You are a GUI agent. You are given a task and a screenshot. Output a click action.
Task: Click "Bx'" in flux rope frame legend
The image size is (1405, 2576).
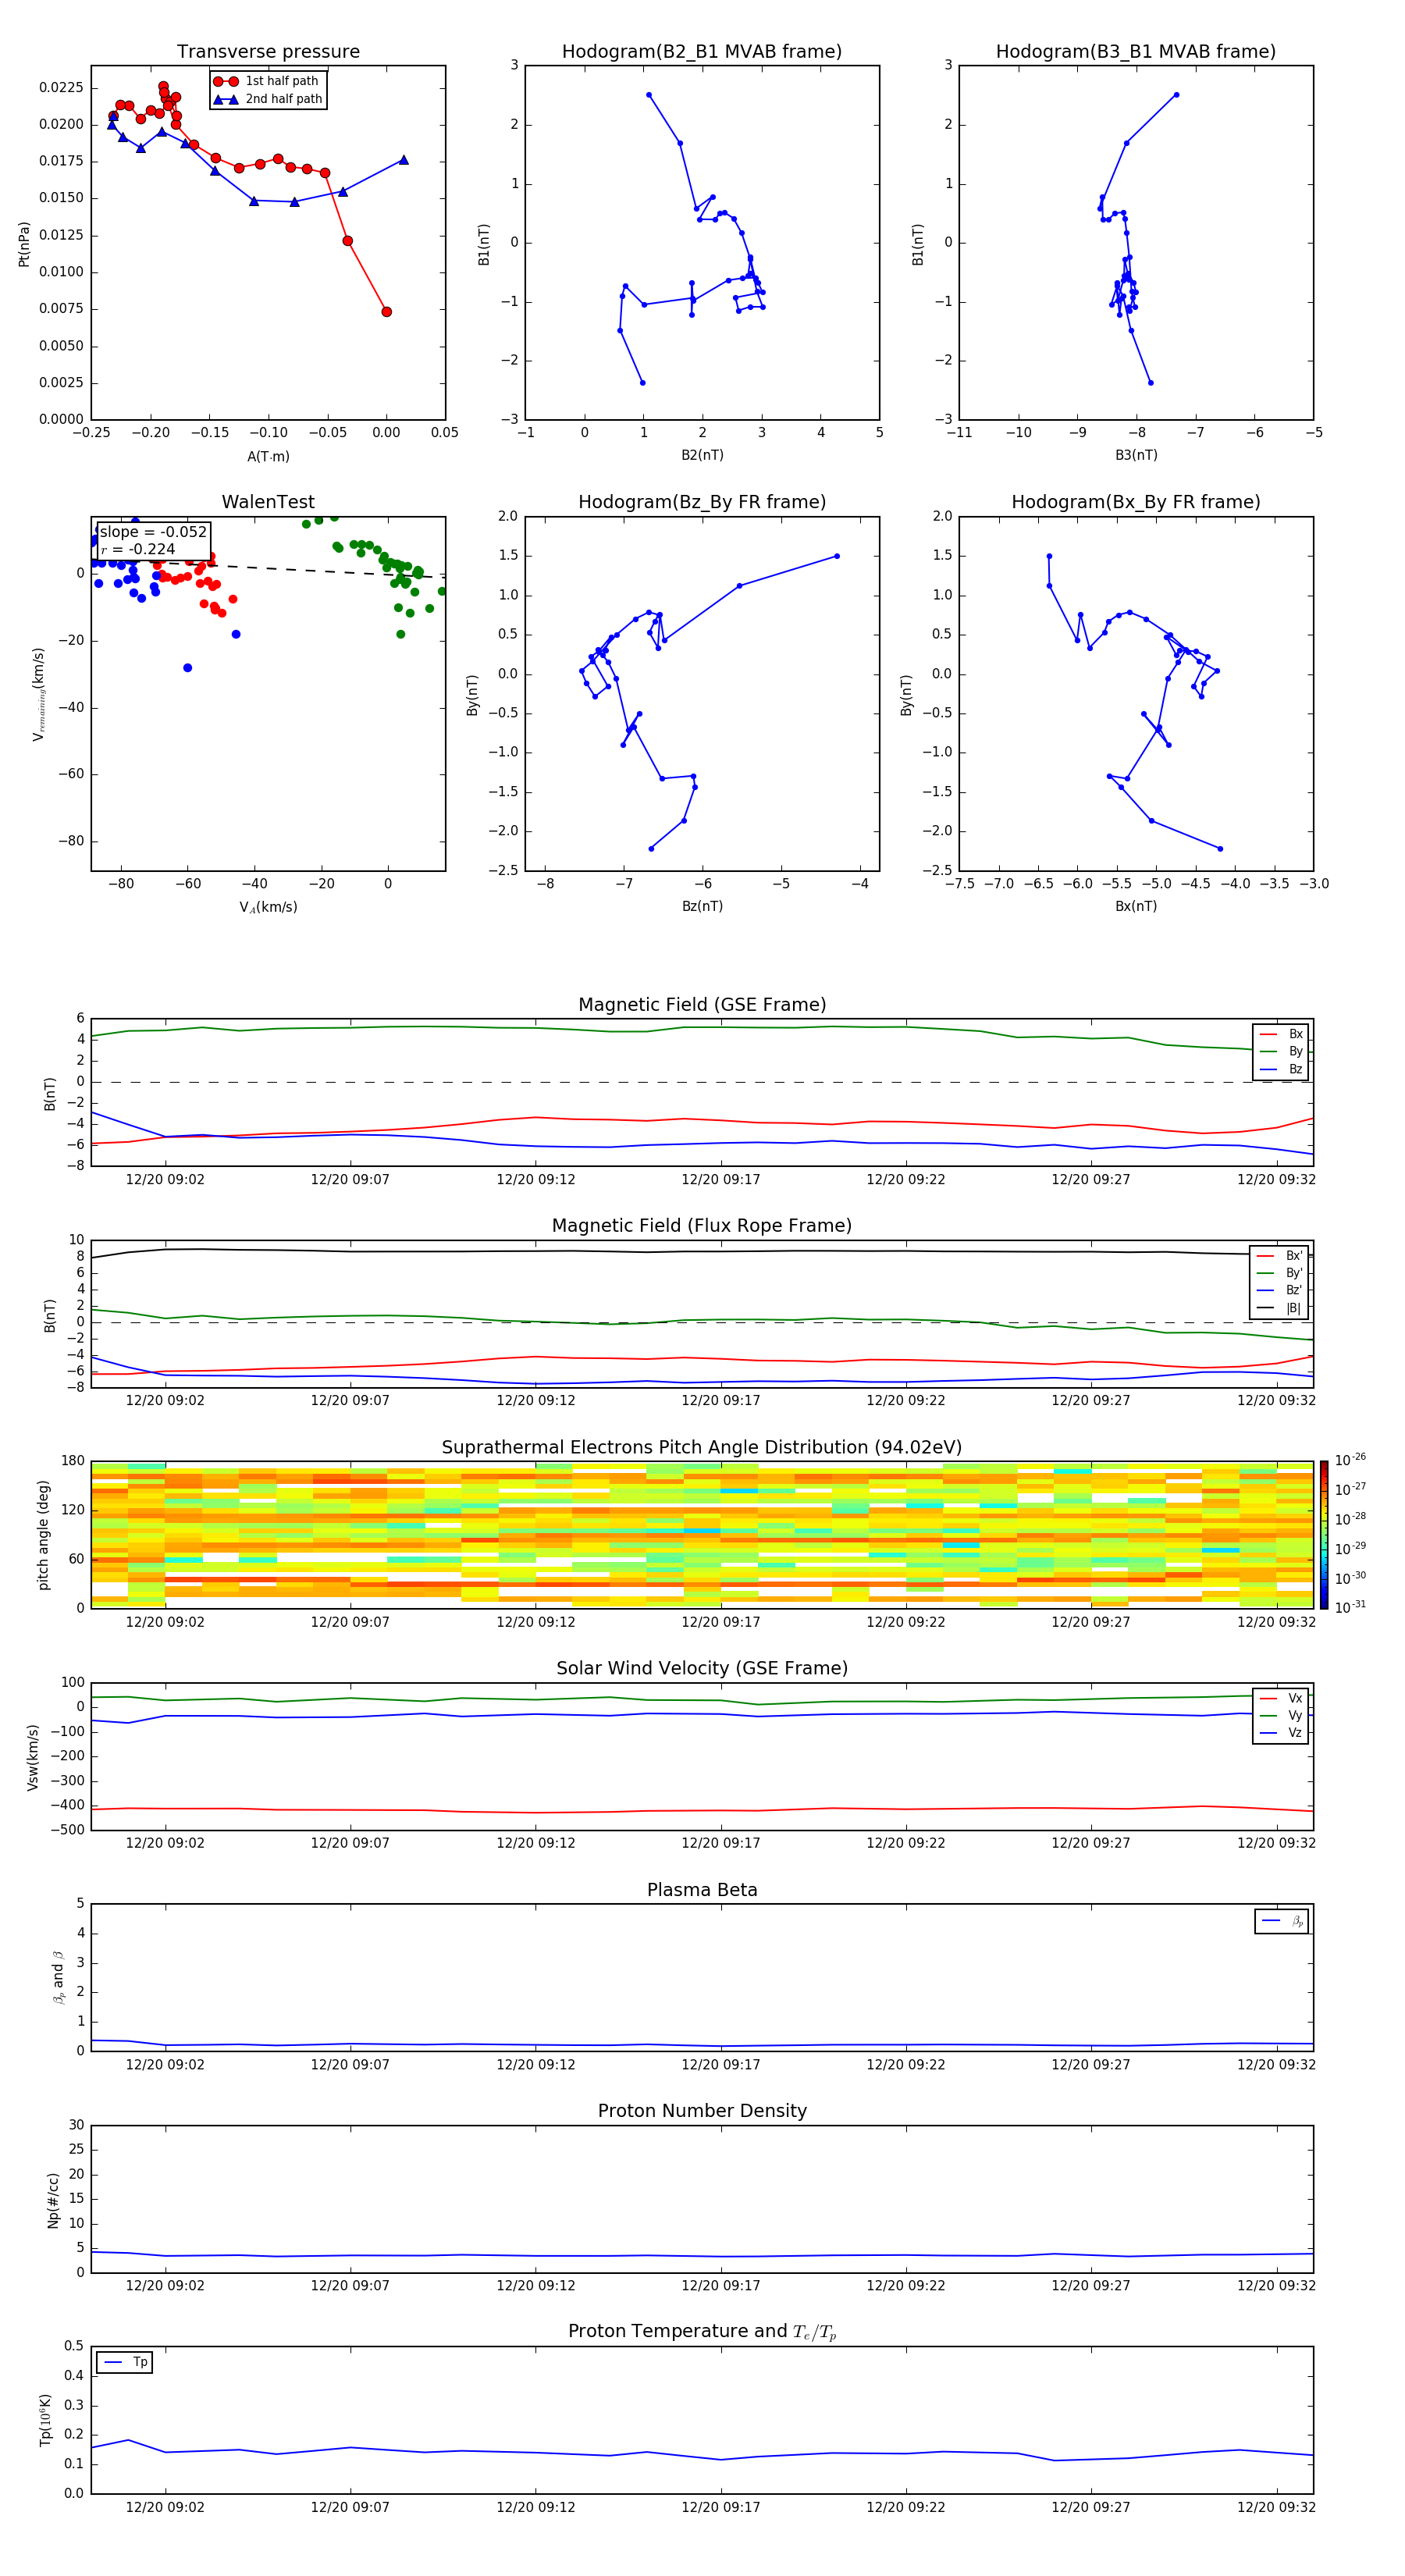(1294, 1256)
